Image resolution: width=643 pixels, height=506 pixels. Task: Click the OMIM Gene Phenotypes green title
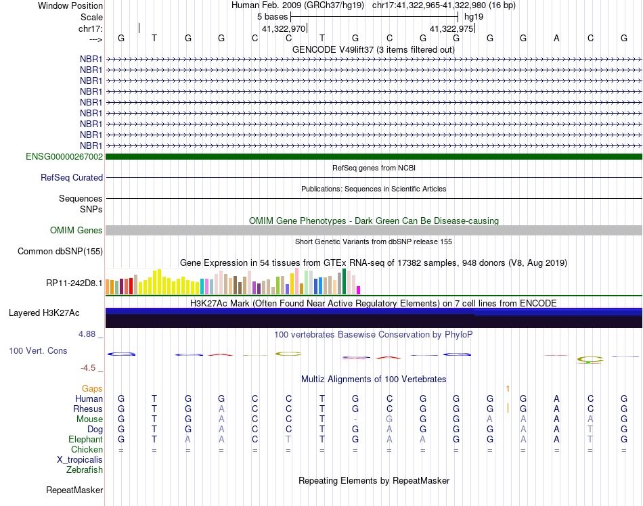(374, 221)
